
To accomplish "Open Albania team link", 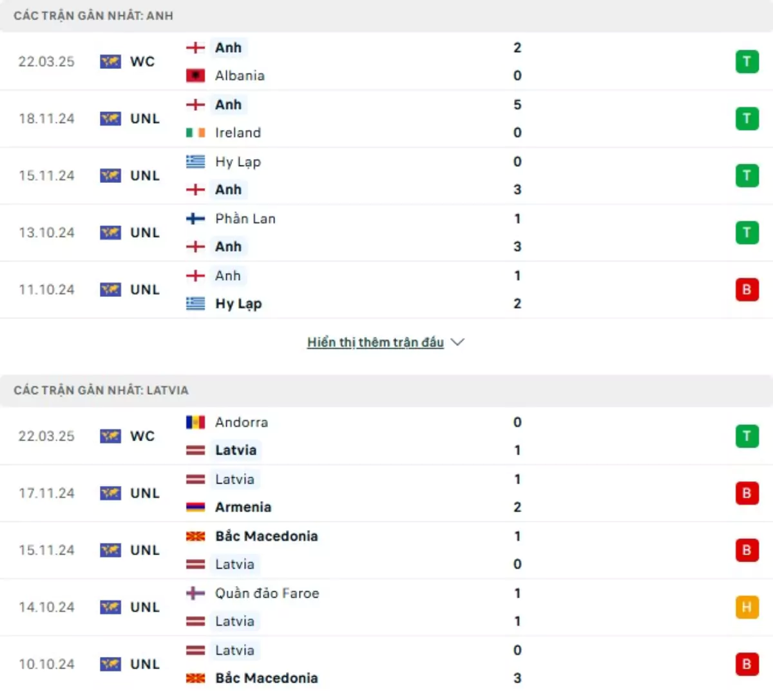I will pyautogui.click(x=240, y=76).
